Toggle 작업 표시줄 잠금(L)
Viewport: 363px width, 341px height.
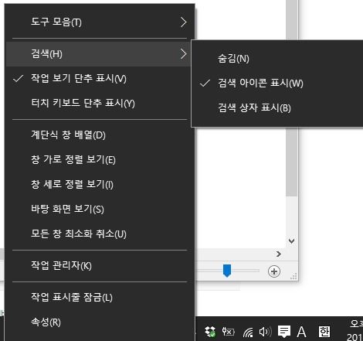(x=100, y=298)
